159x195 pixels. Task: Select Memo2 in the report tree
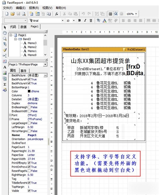coord(32,47)
